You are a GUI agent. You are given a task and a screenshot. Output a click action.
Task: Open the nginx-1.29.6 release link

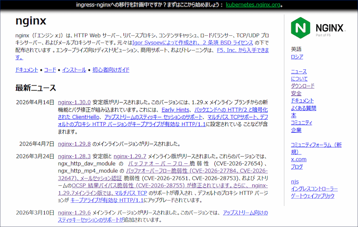(74, 213)
